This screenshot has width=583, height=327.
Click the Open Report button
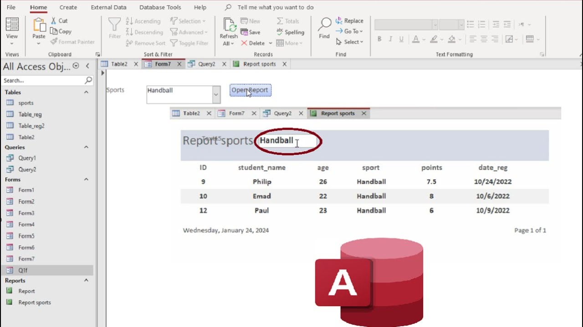[x=250, y=90]
